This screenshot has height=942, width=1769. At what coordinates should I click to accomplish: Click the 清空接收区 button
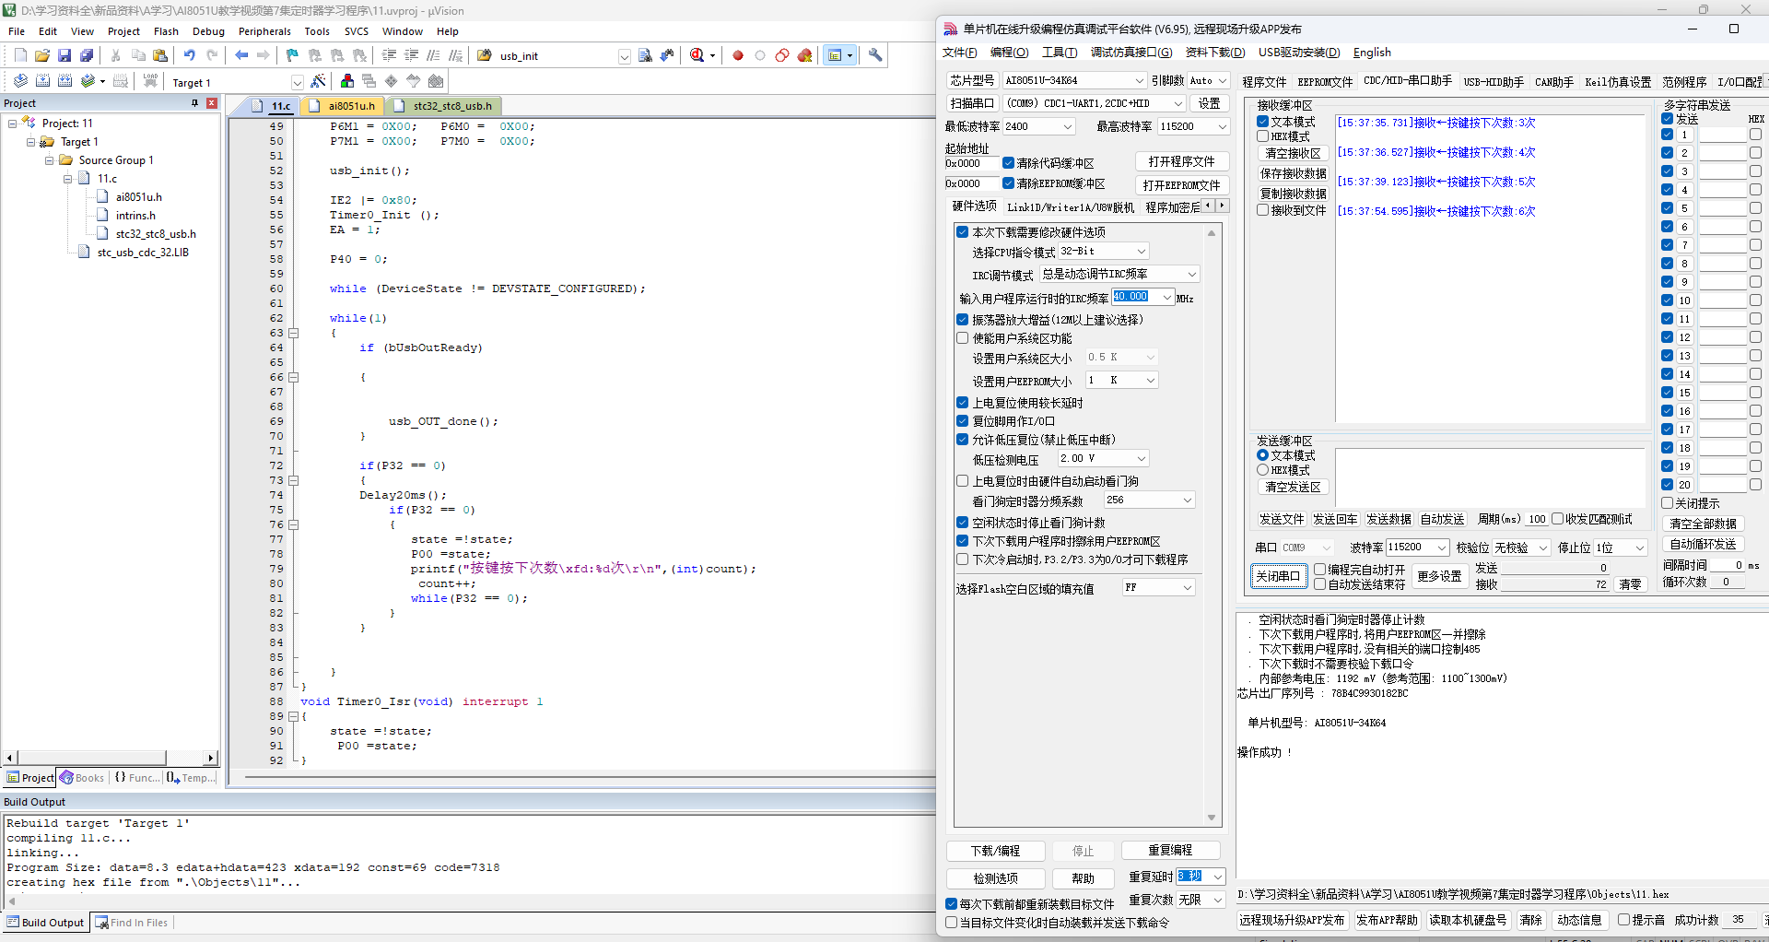pos(1293,154)
